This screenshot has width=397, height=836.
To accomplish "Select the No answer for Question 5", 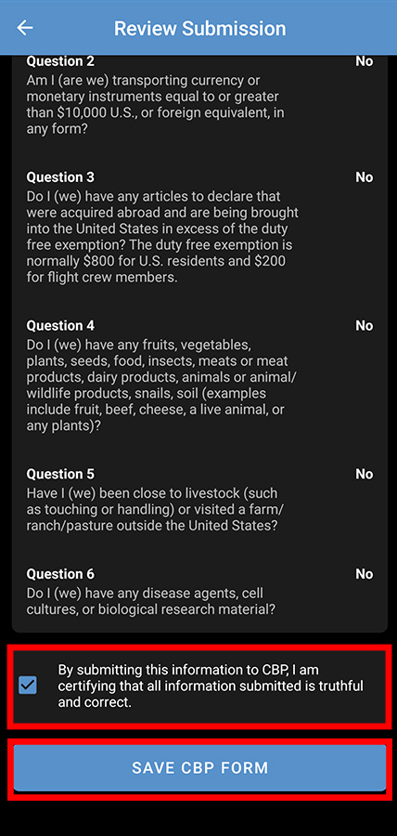I will [365, 474].
